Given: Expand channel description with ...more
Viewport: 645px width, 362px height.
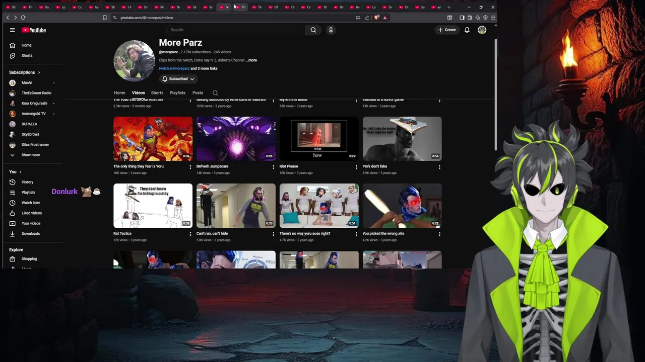Looking at the screenshot, I should pos(251,60).
